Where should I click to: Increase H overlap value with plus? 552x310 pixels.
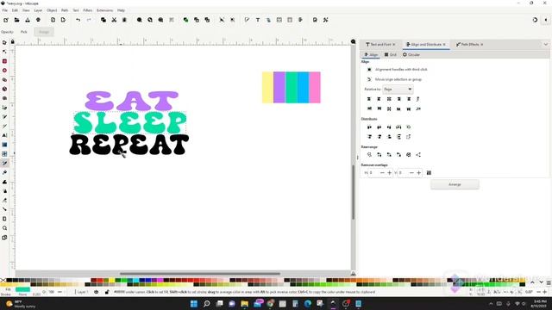[x=389, y=173]
